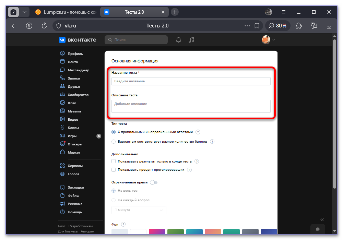The height and width of the screenshot is (240, 343).
Task: Reload the page with the refresh icon
Action: tap(44, 26)
